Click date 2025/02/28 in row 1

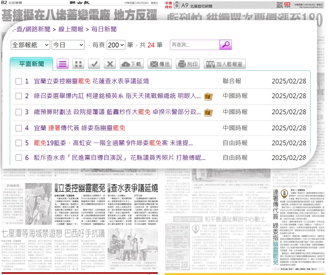point(289,81)
